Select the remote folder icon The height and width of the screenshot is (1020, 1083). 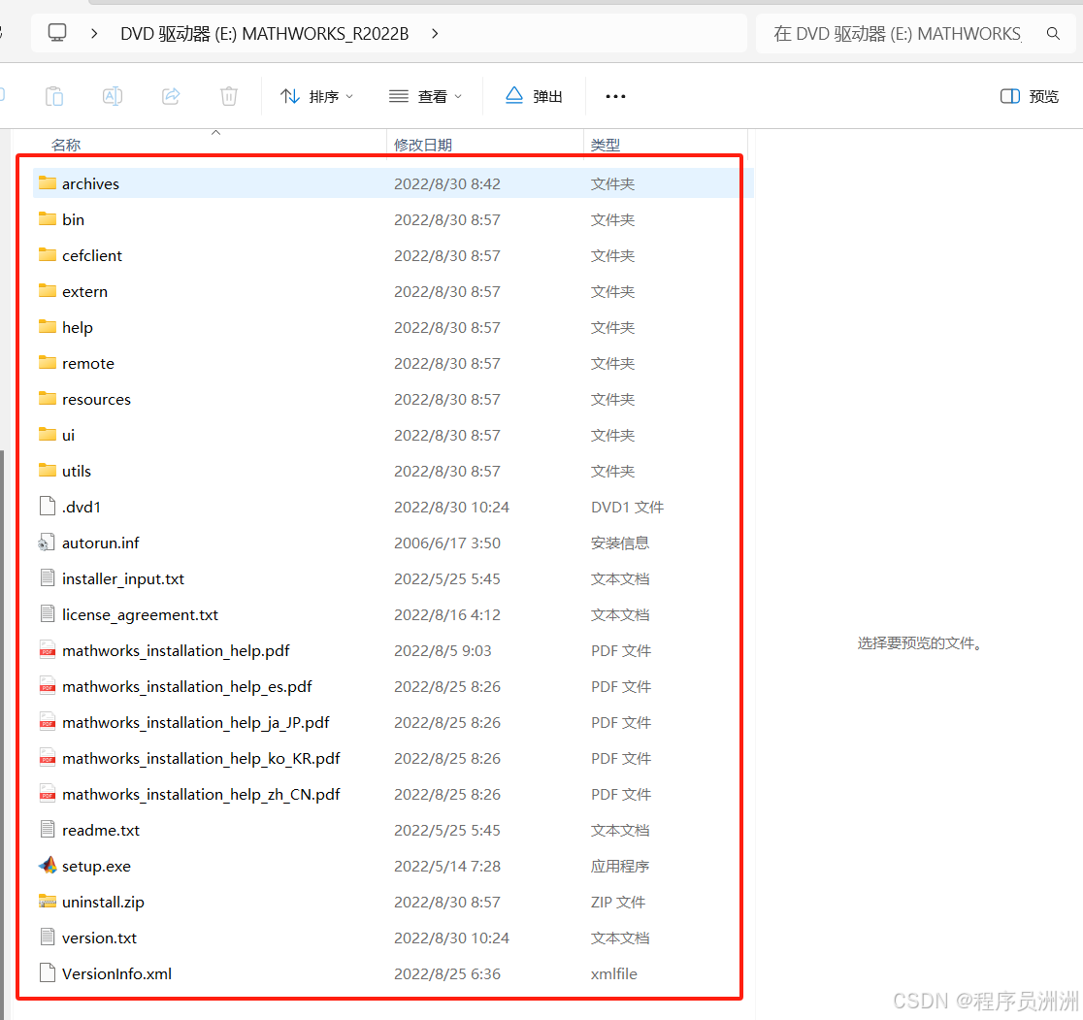pyautogui.click(x=48, y=363)
